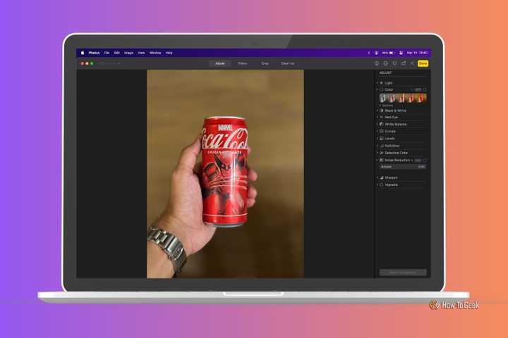Switch to the Filters tab
Image resolution: width=508 pixels, height=338 pixels.
[242, 63]
